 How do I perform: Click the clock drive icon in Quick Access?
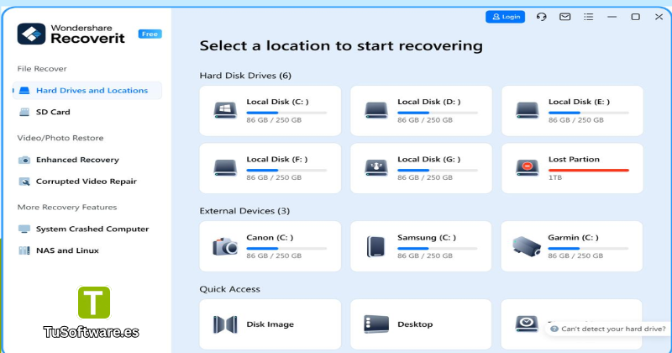527,324
